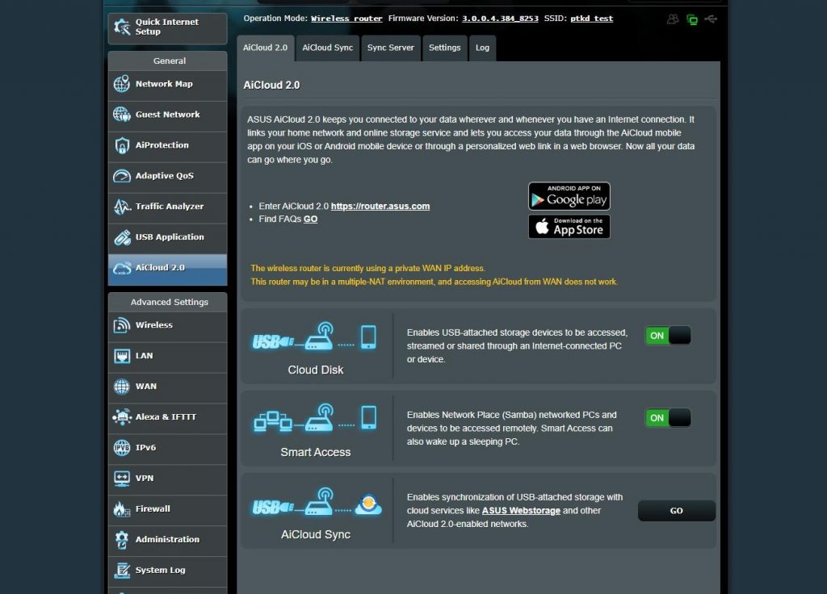
Task: Click the SSID ptkd_test link
Action: point(592,19)
